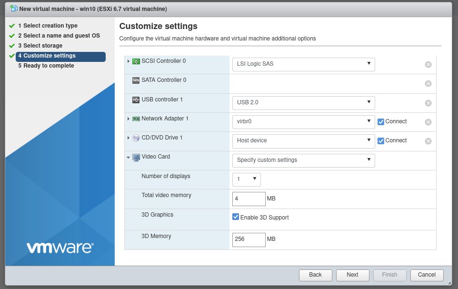Uncheck Connect for Network Adapter 1
The width and height of the screenshot is (458, 289).
click(x=381, y=122)
